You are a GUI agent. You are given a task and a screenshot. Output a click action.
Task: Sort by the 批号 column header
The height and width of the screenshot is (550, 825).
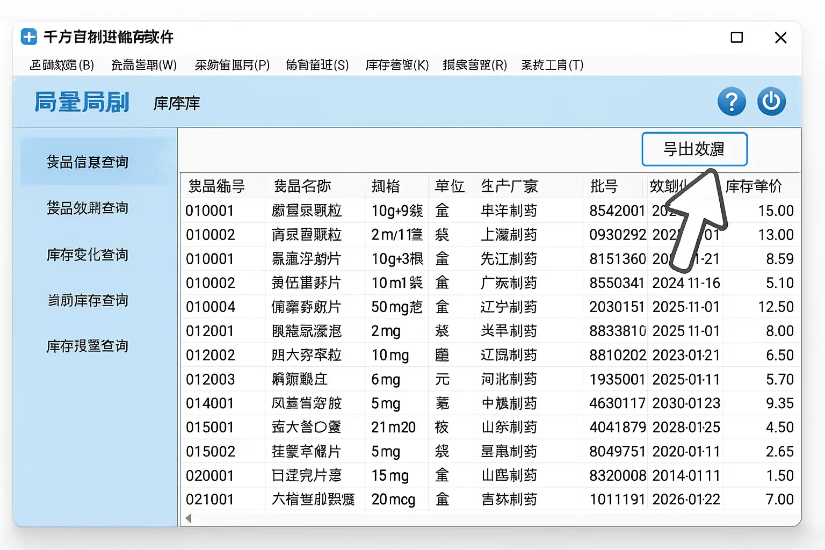coord(604,186)
